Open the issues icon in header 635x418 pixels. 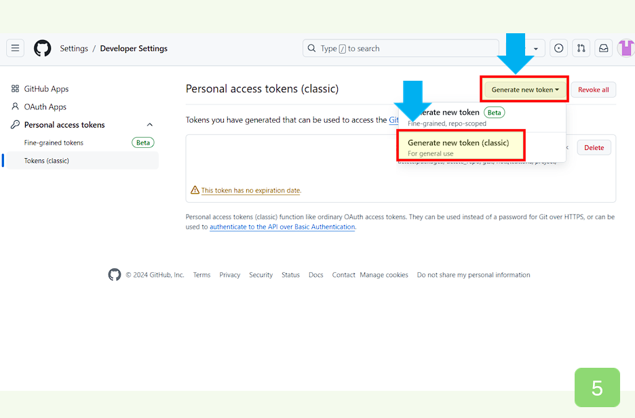pos(558,48)
